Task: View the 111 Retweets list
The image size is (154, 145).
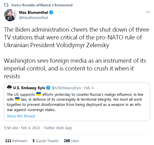Action: pyautogui.click(x=16, y=141)
